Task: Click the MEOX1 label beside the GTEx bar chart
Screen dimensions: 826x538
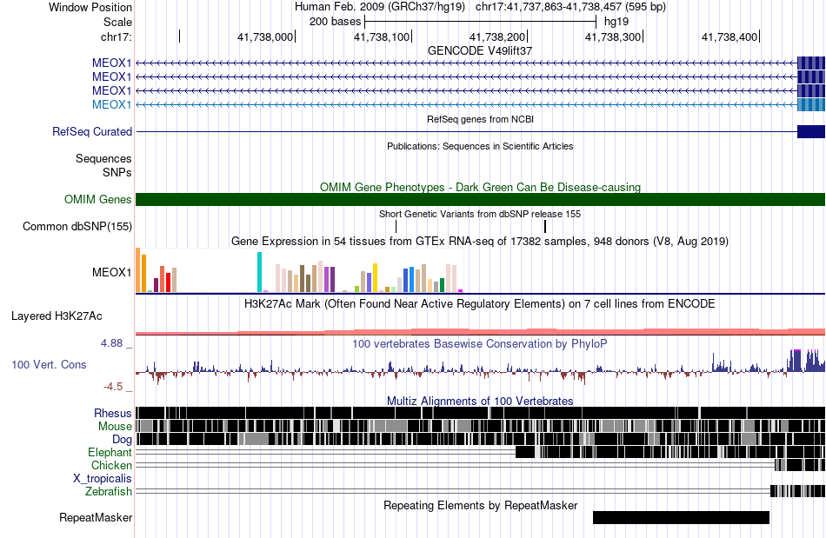Action: pos(111,272)
